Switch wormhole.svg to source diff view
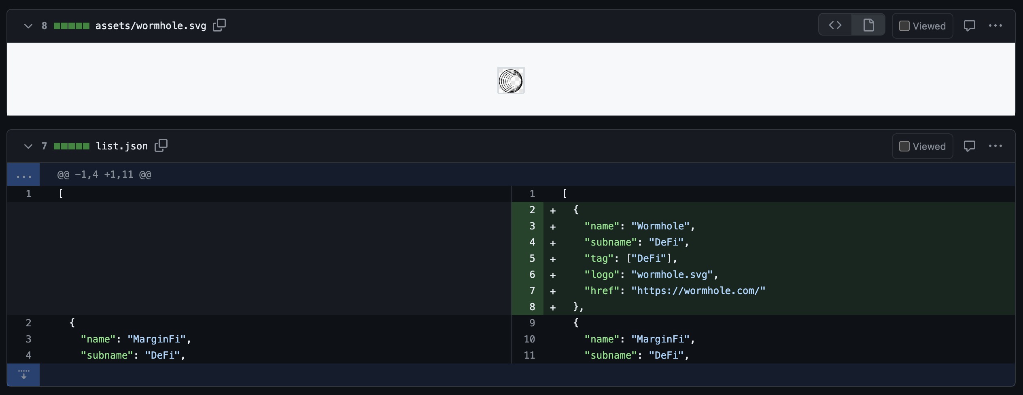The image size is (1023, 395). pyautogui.click(x=835, y=25)
